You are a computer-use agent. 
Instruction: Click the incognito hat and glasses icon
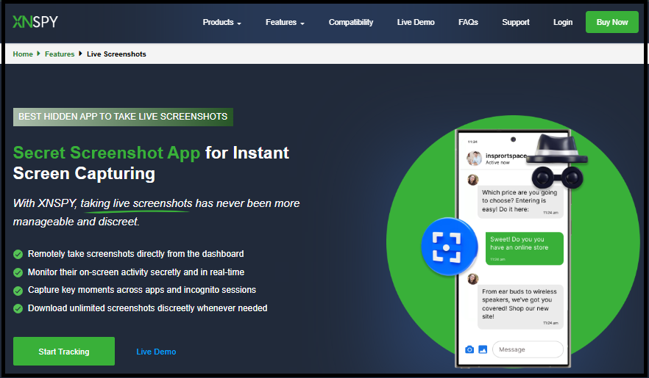click(558, 161)
